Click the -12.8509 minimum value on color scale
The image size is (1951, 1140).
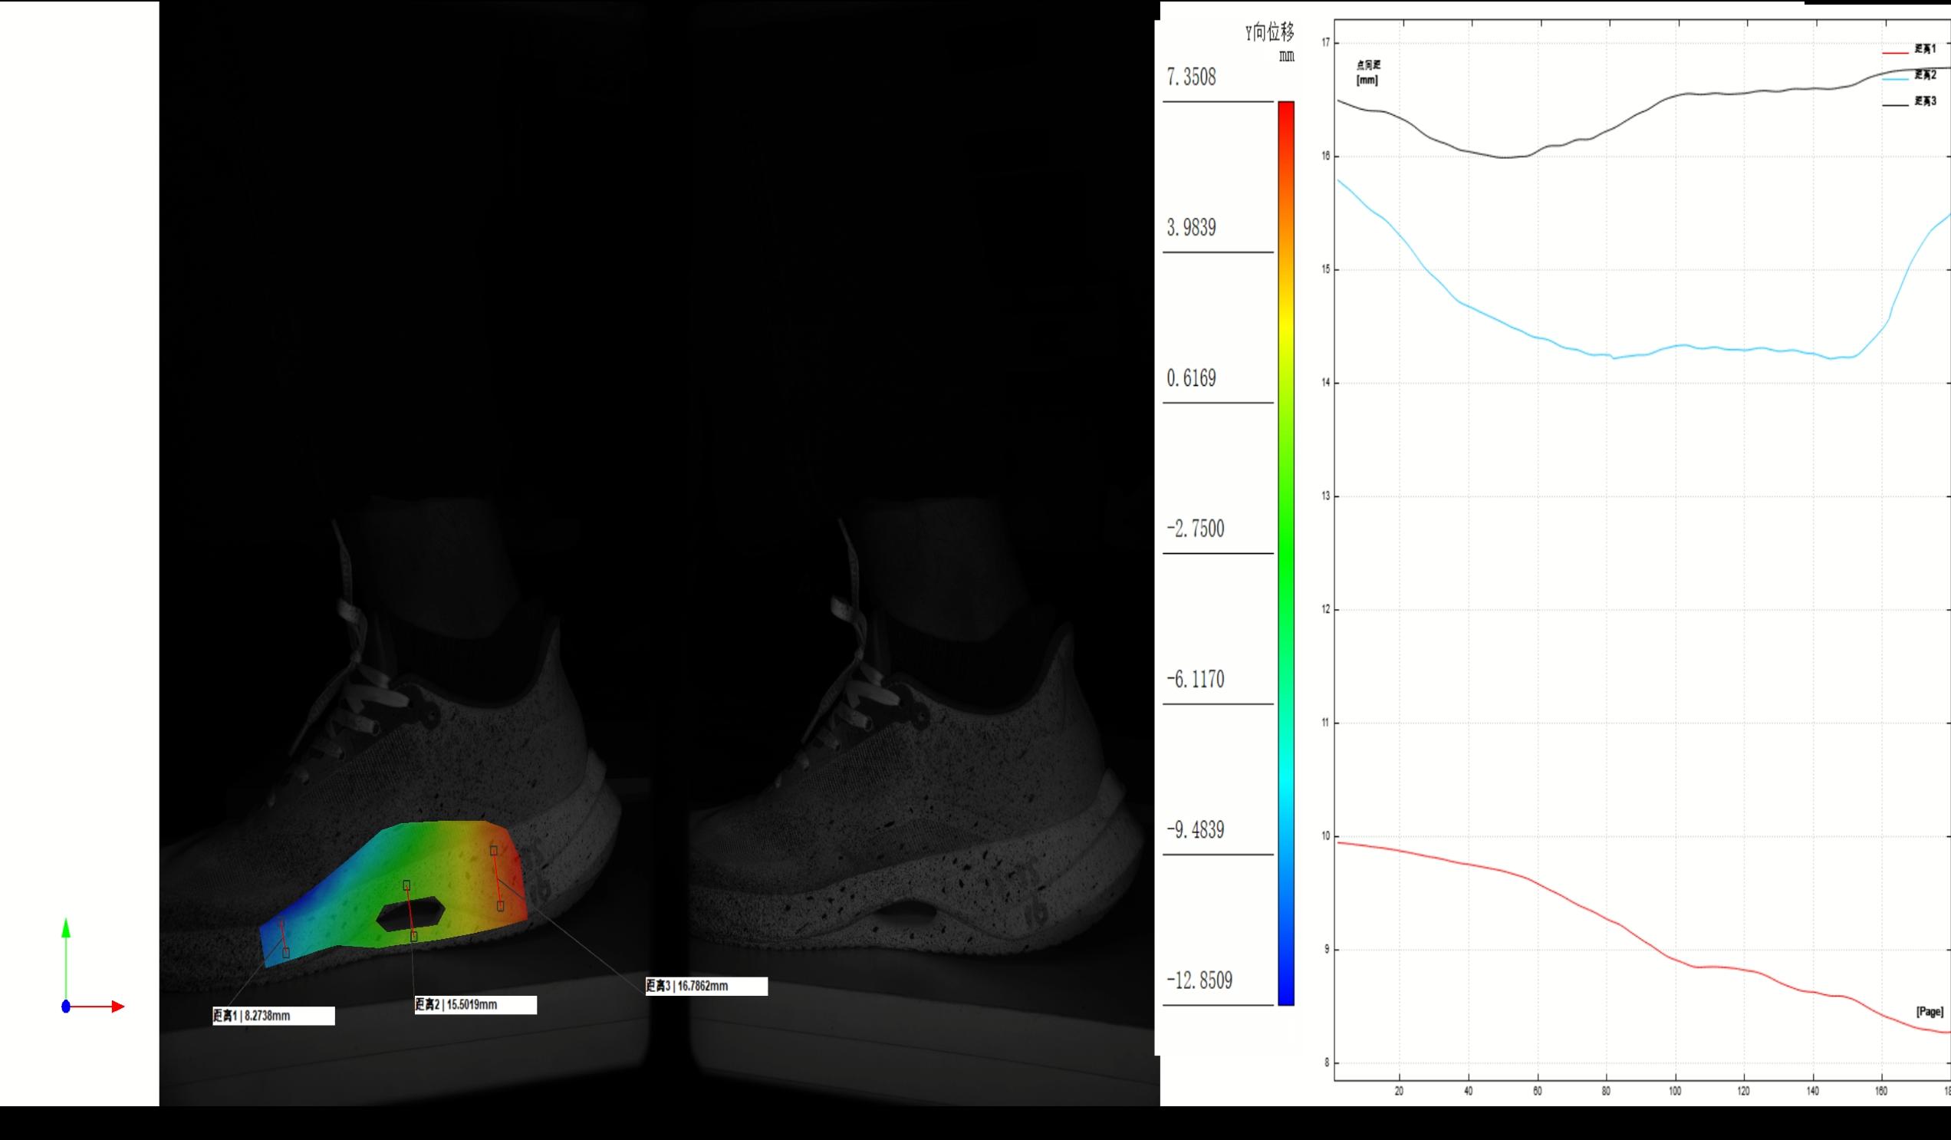[1199, 980]
